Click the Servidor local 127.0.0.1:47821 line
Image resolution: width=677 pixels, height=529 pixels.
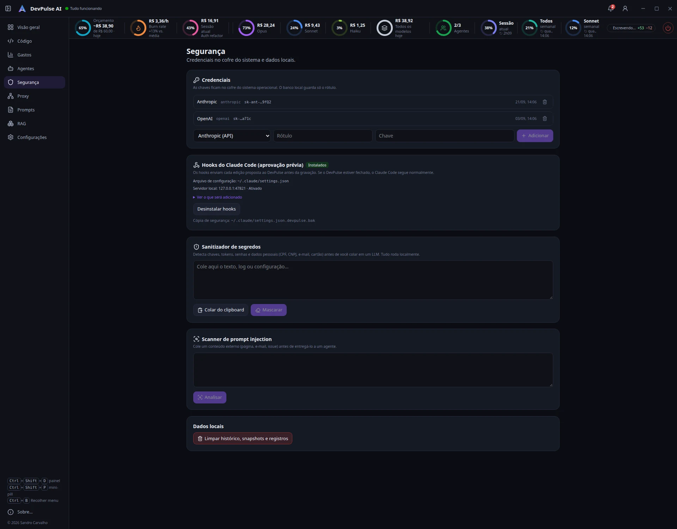227,188
